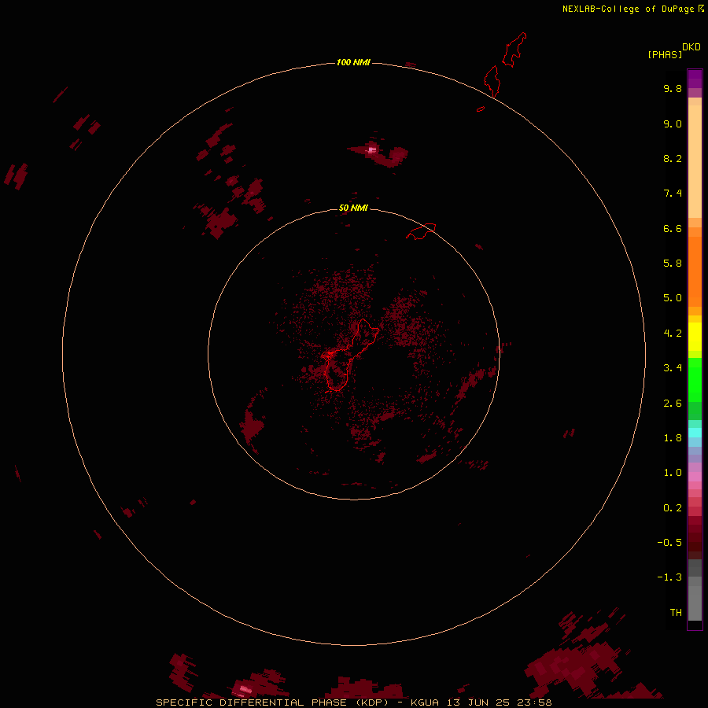This screenshot has height=708, width=708.
Task: Click the DKD unit label above legend
Action: point(691,47)
